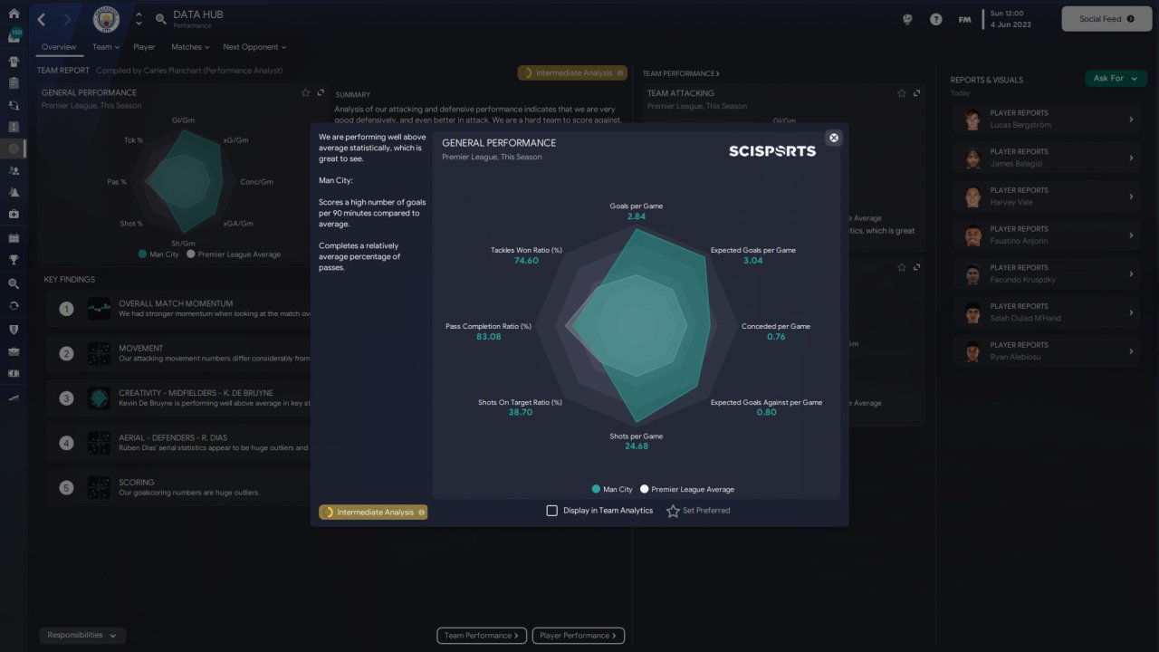Open the Inbox with the 150 badge
The image size is (1159, 652).
click(x=14, y=36)
